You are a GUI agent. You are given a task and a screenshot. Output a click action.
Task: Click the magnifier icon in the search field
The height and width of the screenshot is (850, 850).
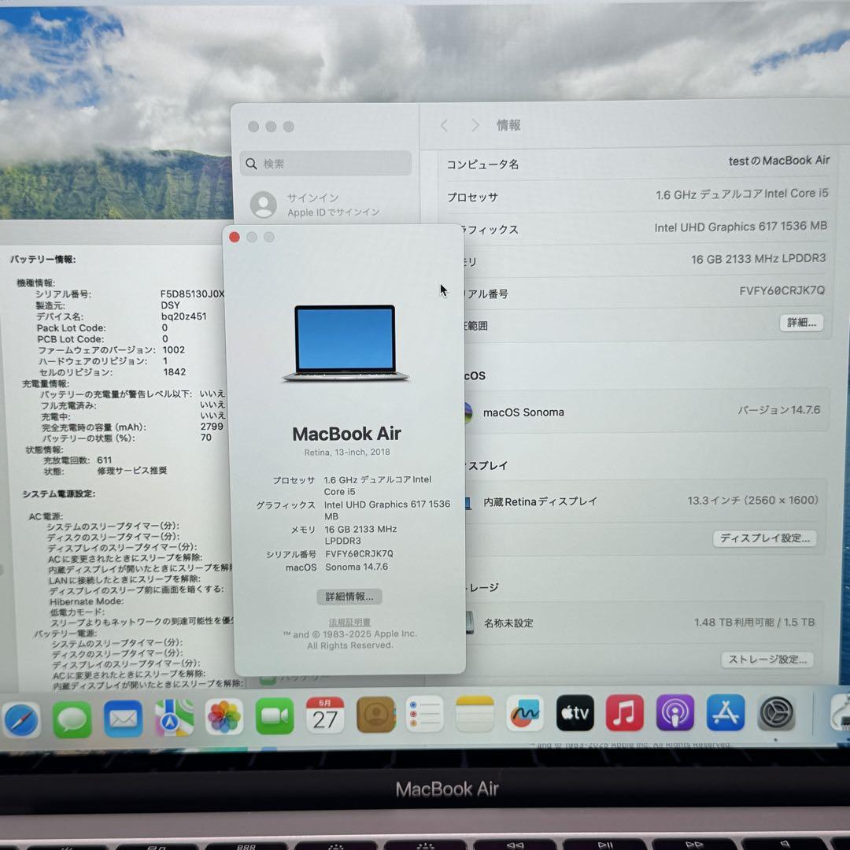(x=251, y=164)
